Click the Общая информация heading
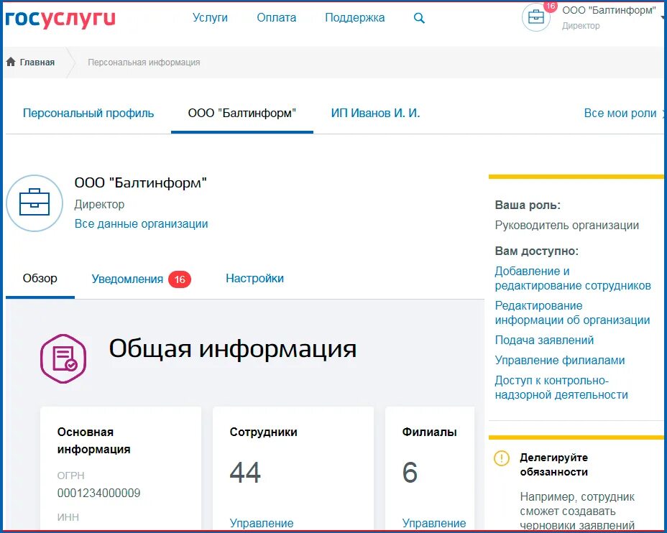This screenshot has width=667, height=533. pos(232,348)
